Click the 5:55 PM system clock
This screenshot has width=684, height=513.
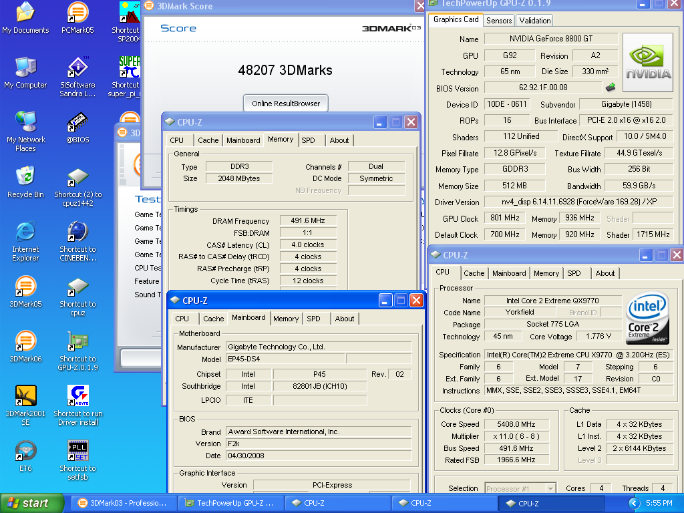[x=659, y=503]
